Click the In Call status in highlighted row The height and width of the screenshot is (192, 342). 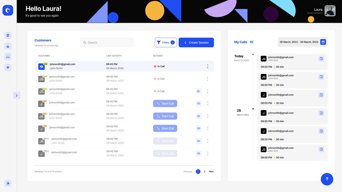(159, 66)
